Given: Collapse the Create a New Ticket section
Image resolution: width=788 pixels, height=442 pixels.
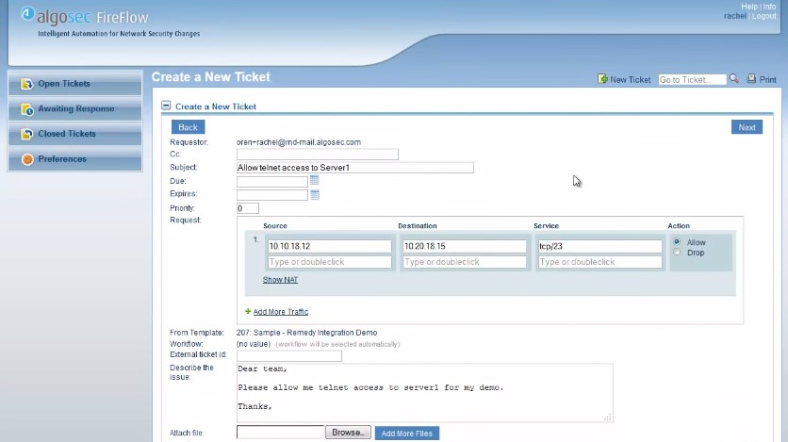Looking at the screenshot, I should tap(166, 106).
